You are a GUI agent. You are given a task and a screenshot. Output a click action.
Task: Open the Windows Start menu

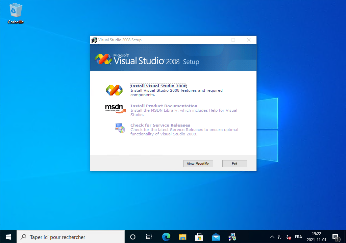pos(8,237)
